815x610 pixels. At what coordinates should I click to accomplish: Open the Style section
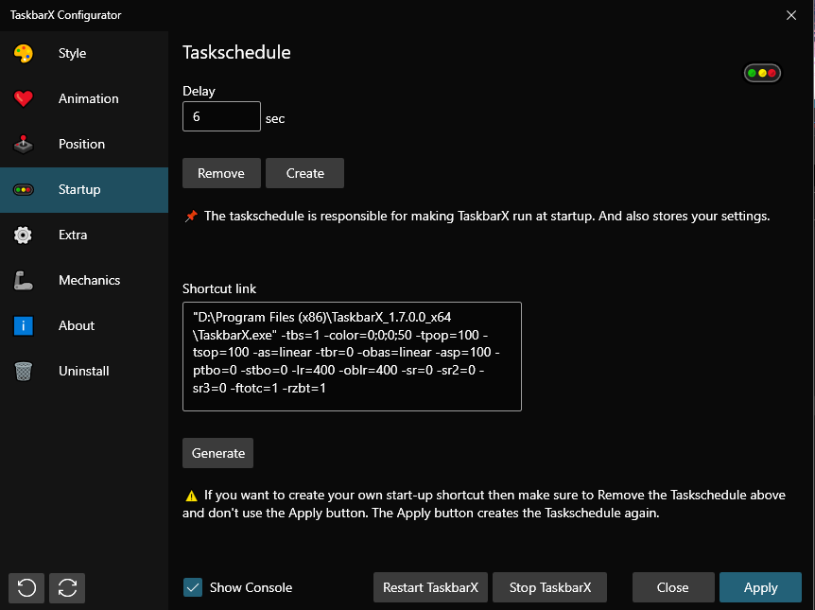[x=84, y=53]
